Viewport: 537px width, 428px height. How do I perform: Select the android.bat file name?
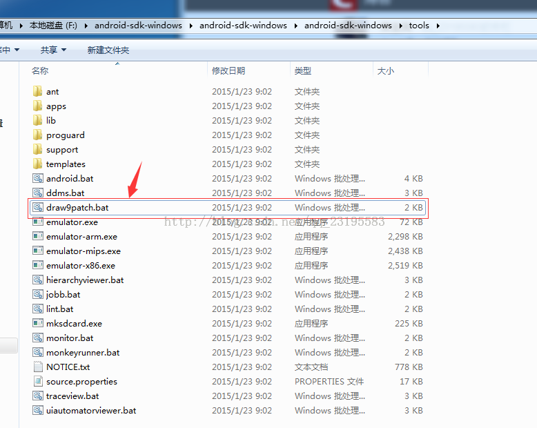[x=70, y=178]
